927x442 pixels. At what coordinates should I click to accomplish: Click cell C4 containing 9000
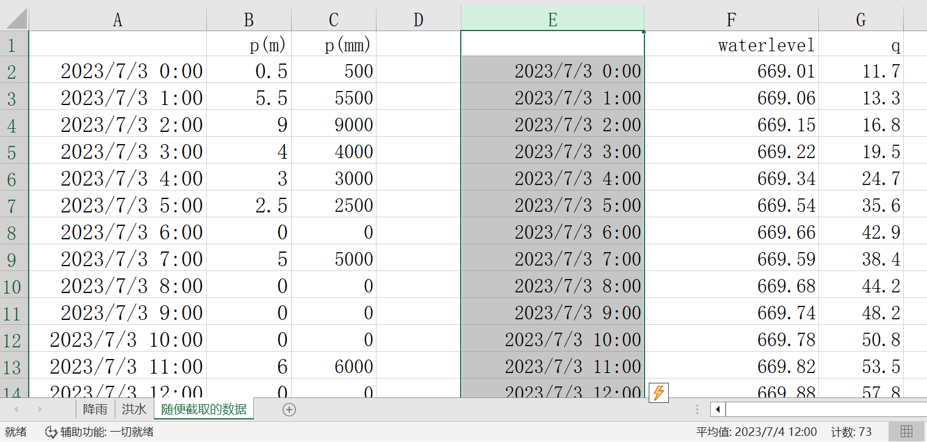(x=334, y=125)
